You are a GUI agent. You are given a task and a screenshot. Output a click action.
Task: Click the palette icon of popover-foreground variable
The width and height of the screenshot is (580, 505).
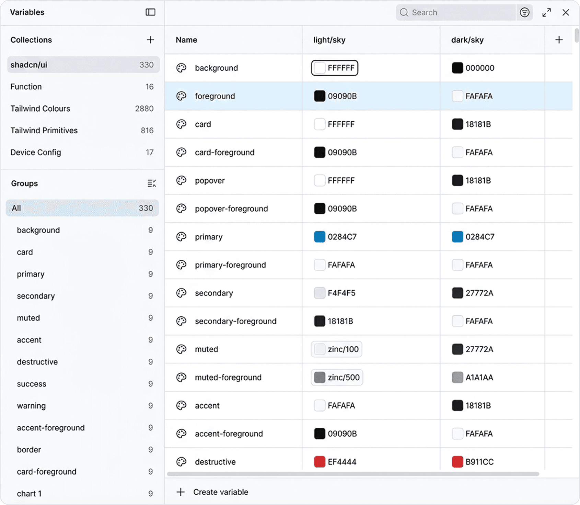181,209
